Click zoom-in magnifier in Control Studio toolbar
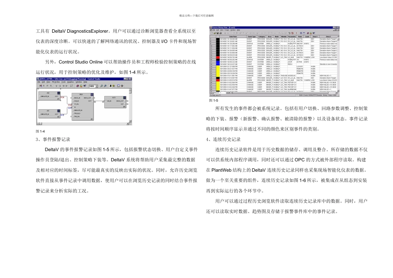The image size is (393, 278). point(102,86)
